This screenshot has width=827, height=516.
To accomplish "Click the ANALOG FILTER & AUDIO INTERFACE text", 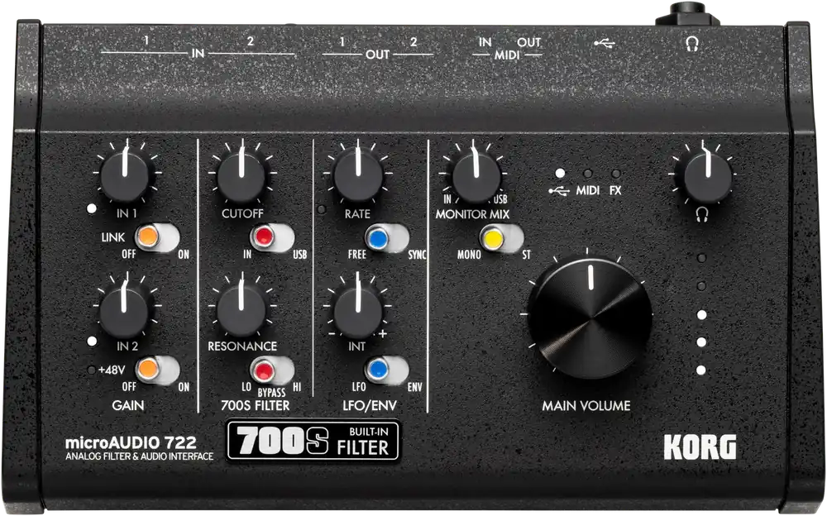I will coord(139,456).
